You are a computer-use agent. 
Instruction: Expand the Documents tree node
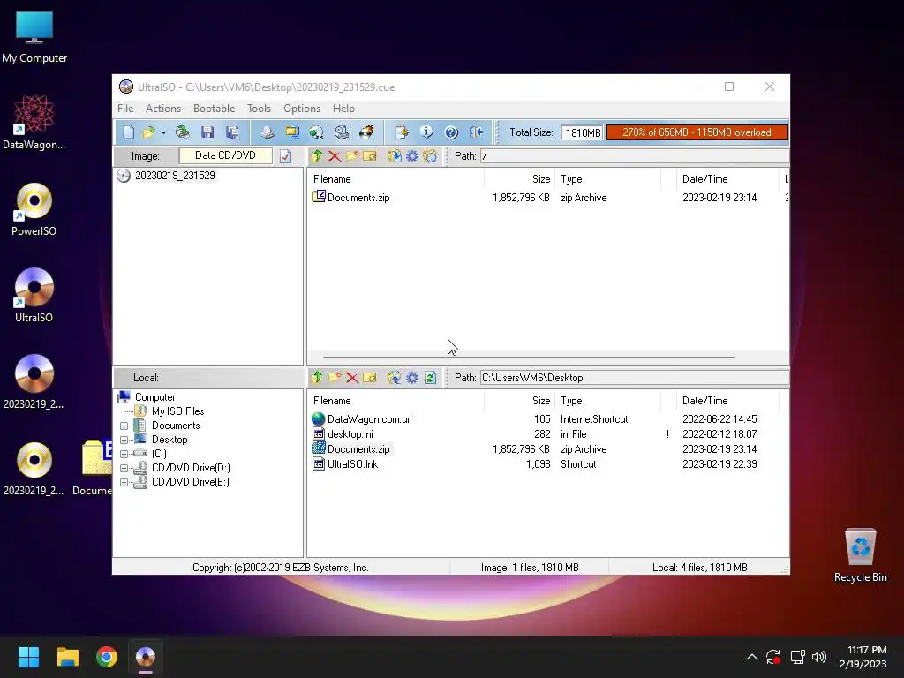point(124,426)
